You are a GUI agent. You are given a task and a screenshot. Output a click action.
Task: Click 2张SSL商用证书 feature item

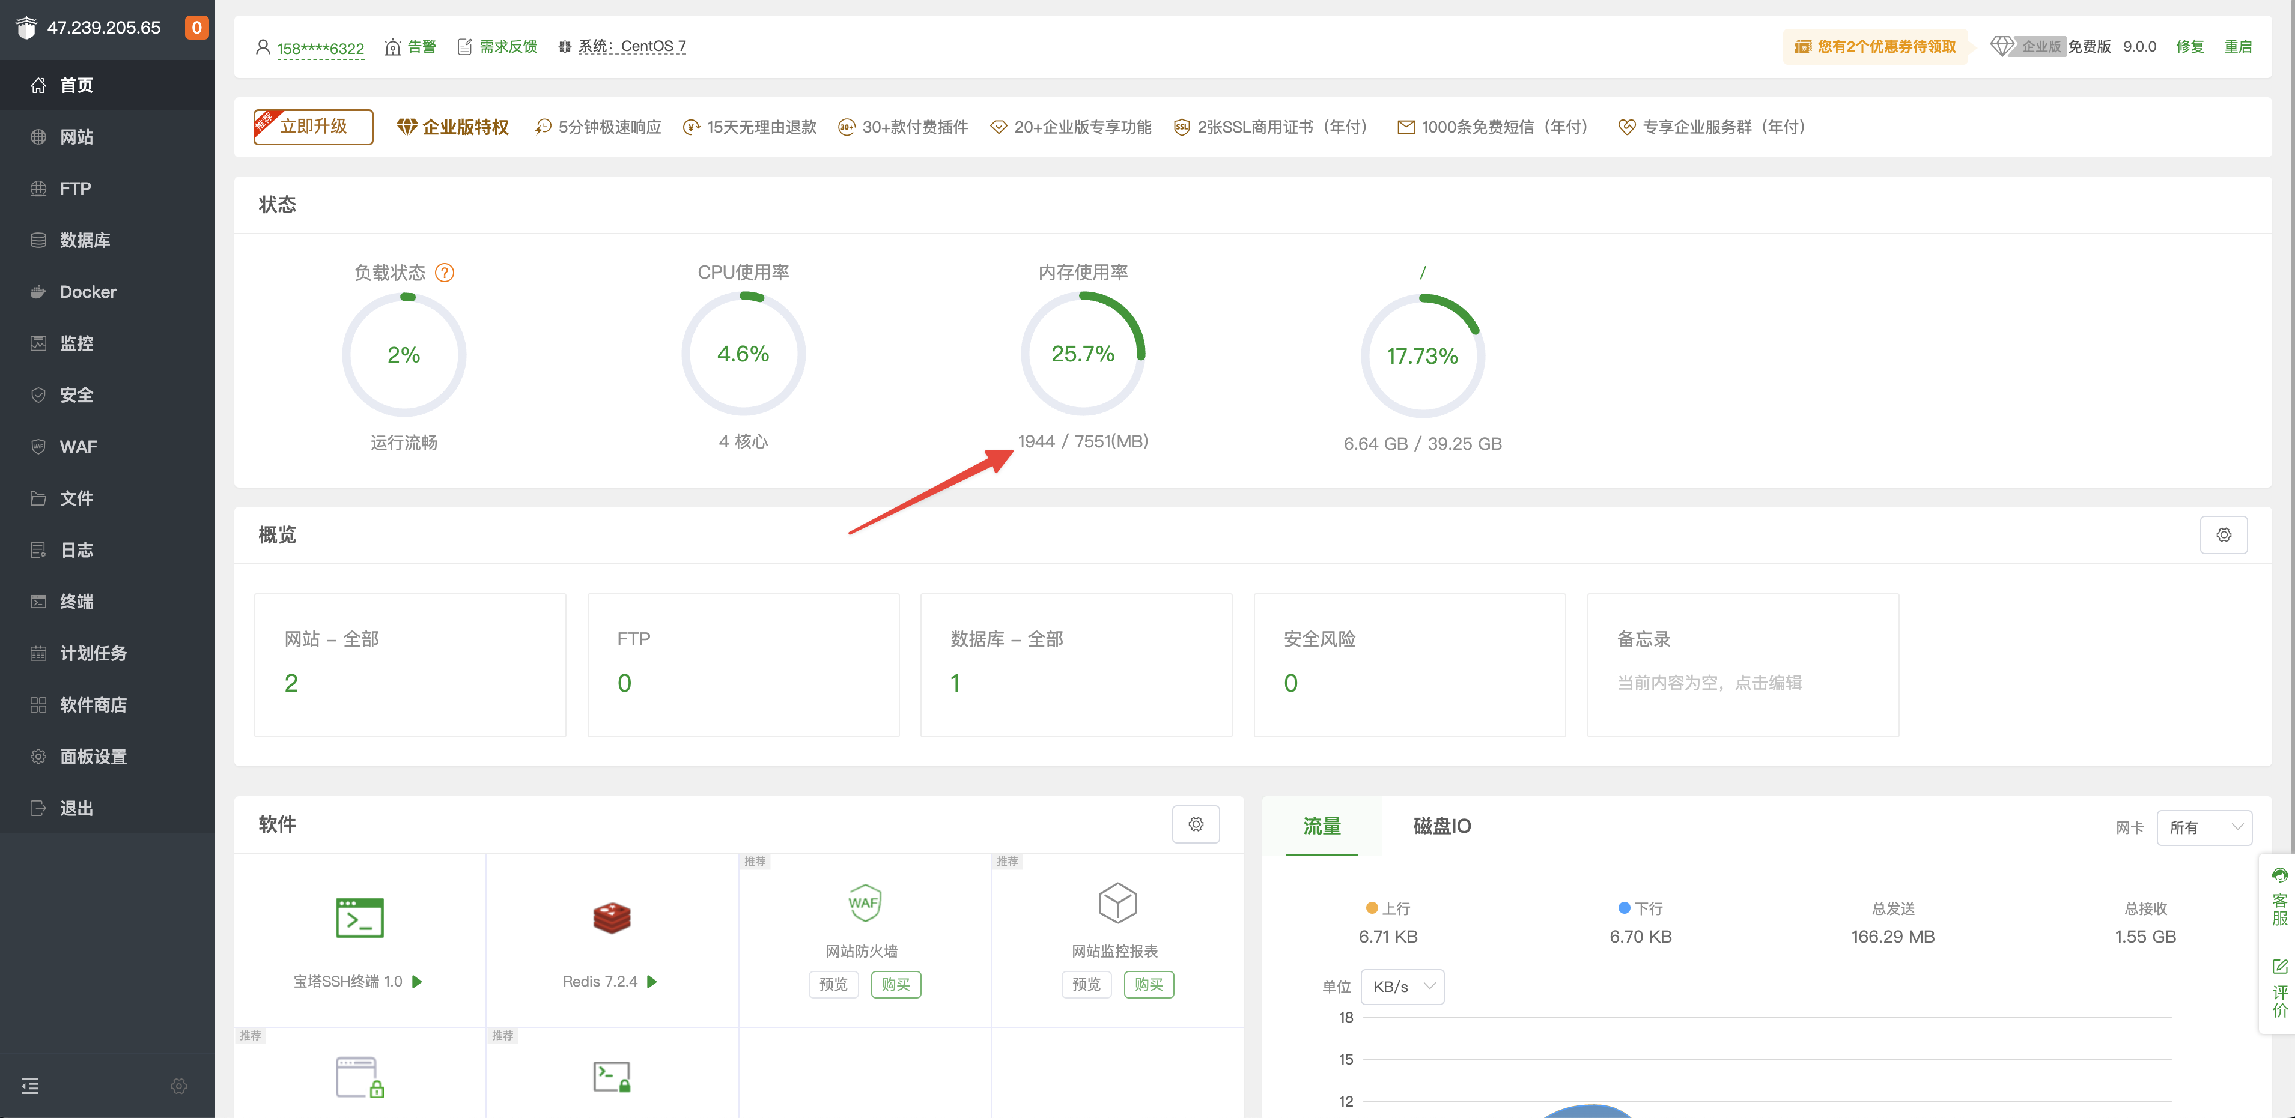pos(1271,127)
